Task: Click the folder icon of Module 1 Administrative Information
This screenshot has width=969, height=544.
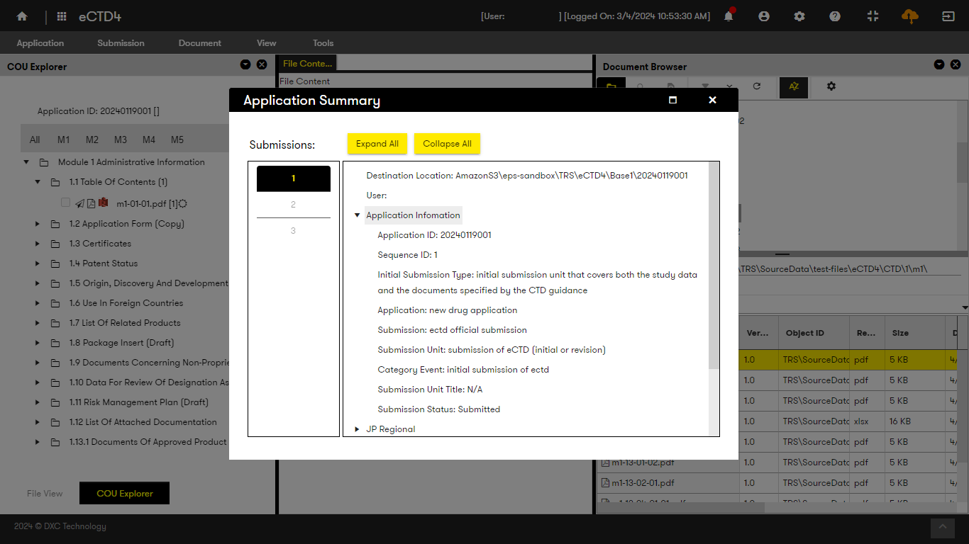Action: point(44,162)
